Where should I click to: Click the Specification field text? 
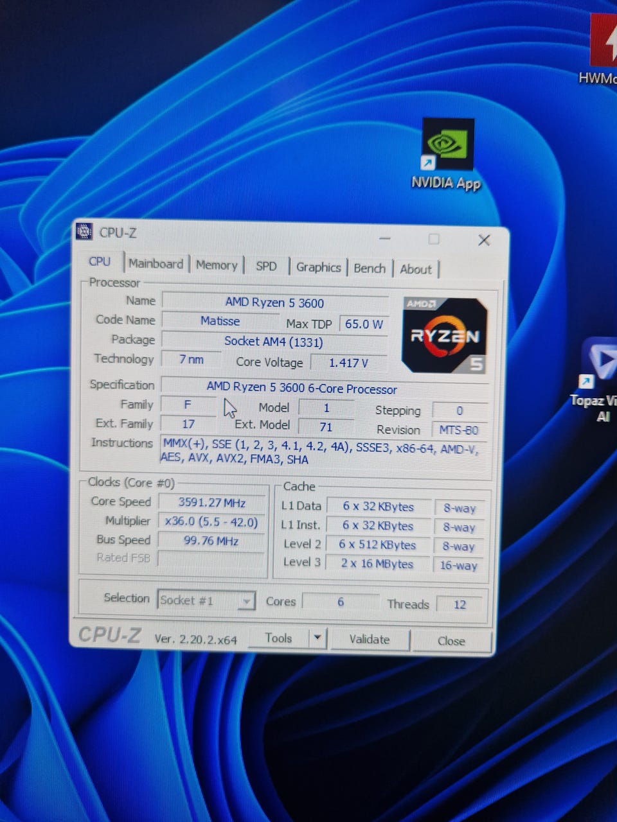click(301, 388)
